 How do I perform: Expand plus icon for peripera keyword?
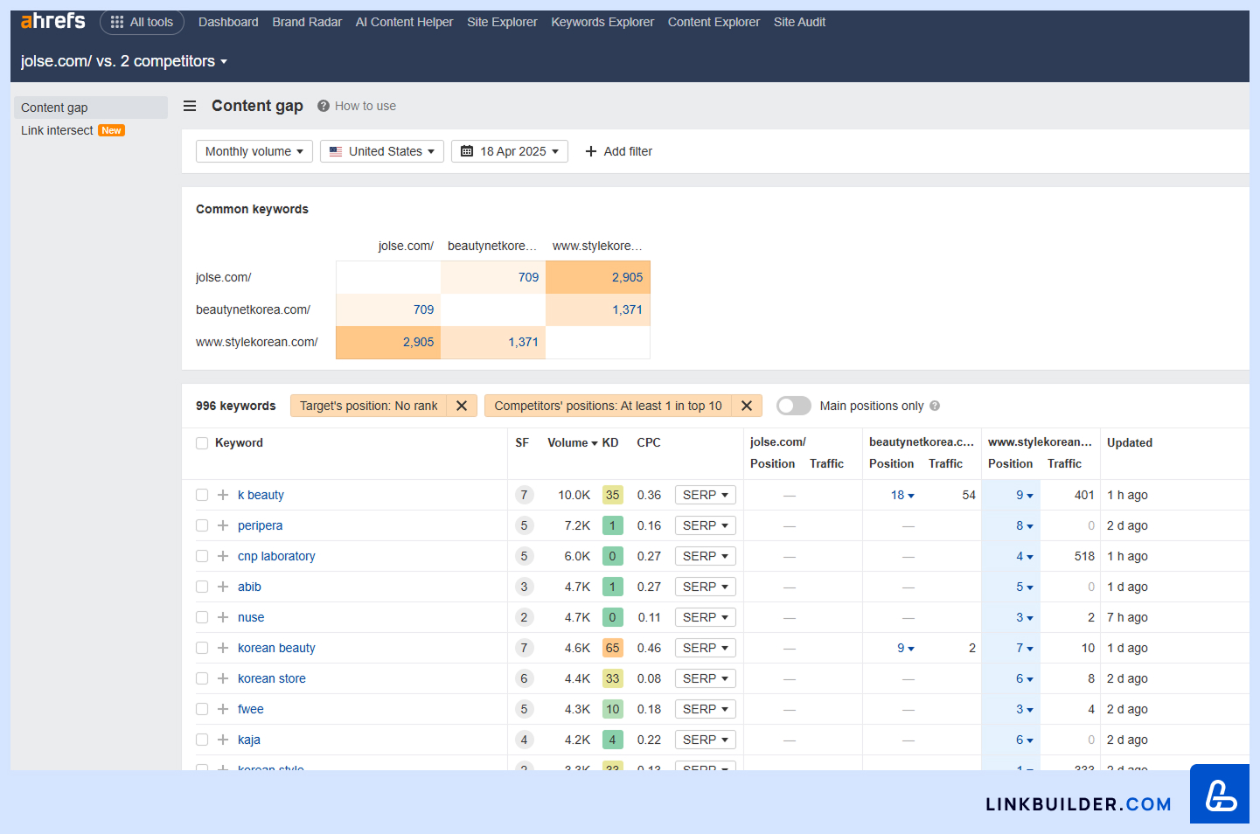click(223, 525)
